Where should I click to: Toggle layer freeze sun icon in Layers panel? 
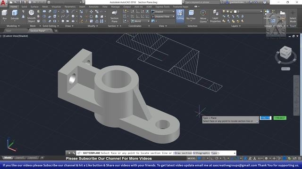tap(227, 11)
